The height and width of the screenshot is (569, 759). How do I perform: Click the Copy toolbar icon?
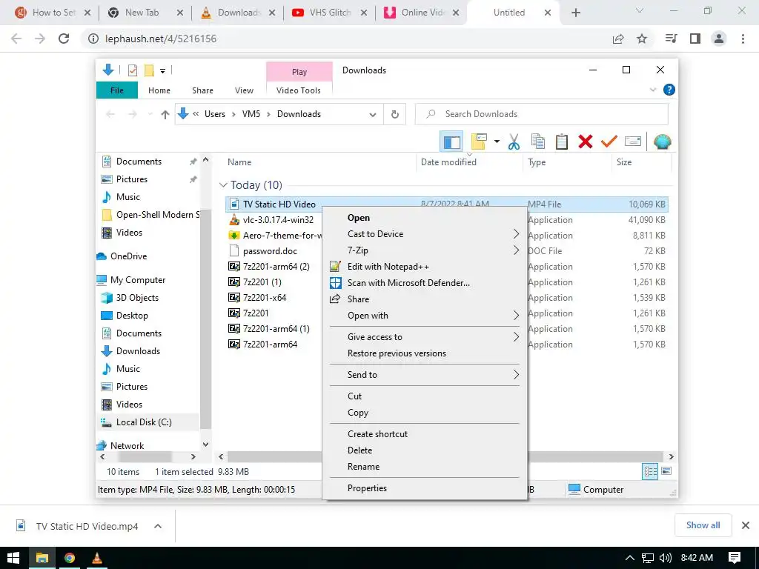click(538, 142)
